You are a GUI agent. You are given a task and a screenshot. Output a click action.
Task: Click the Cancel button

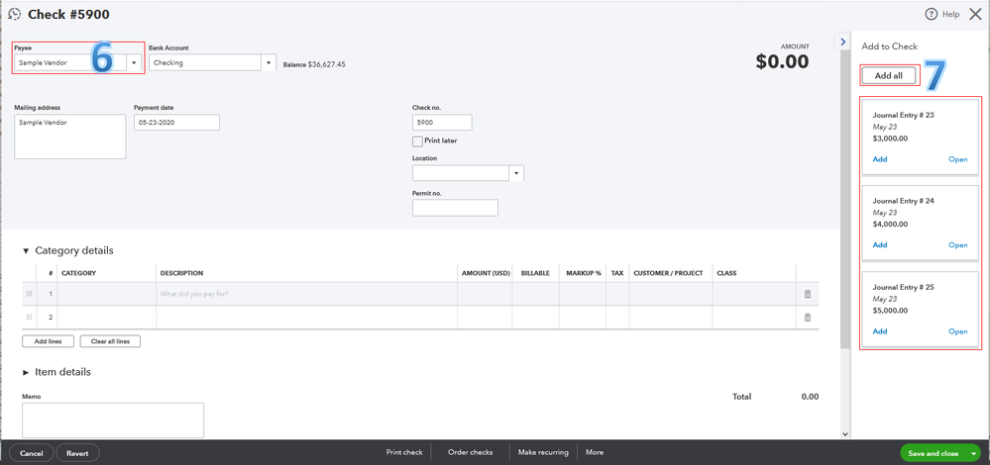point(32,453)
